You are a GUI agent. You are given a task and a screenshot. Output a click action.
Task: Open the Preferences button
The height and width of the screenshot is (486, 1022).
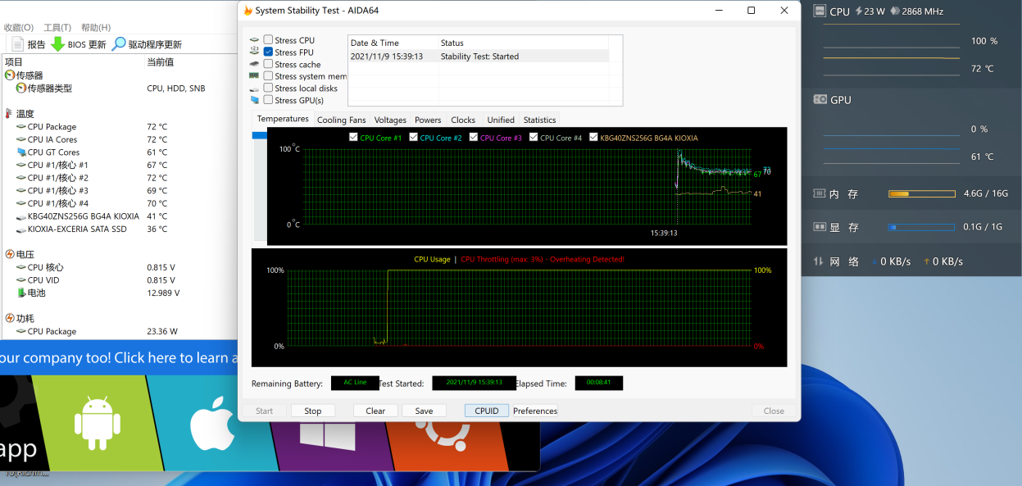(x=535, y=411)
